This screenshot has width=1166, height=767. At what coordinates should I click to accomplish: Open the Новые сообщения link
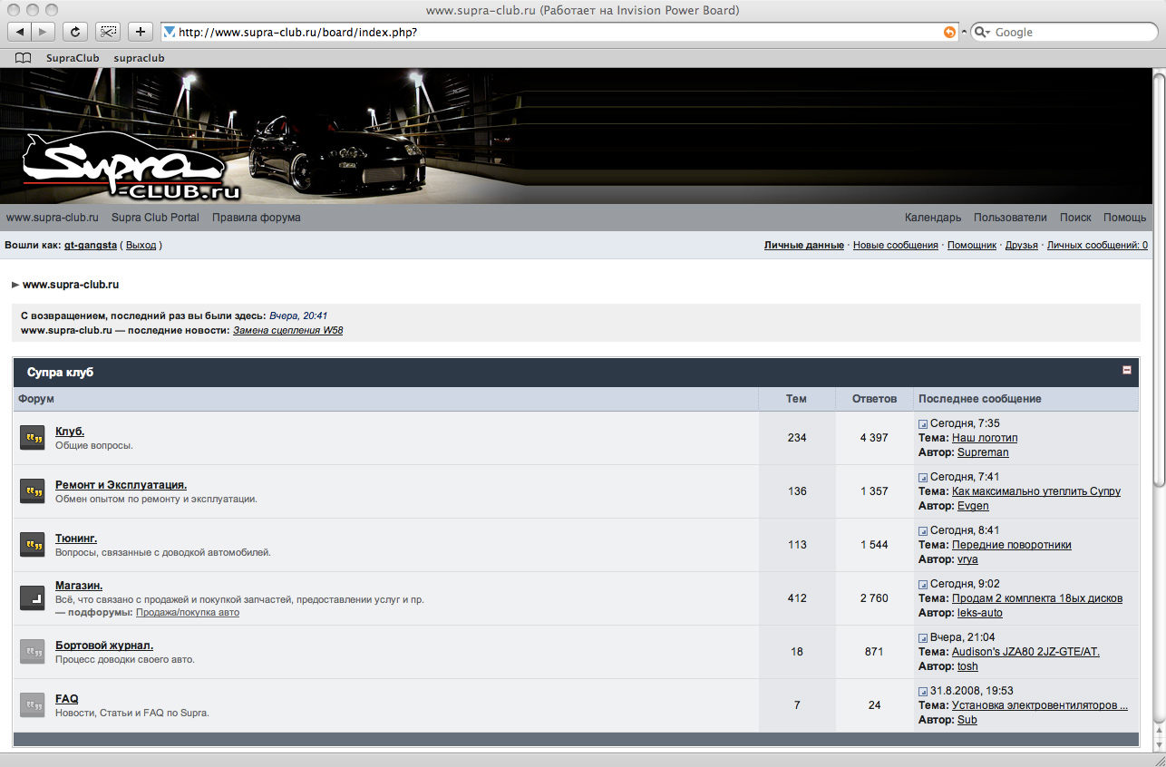point(895,246)
